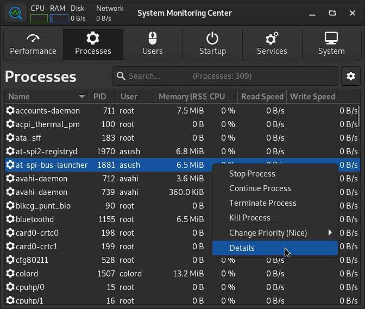Screen dimensions: 365x309
Task: Open the Services tab gears icon
Action: click(272, 38)
